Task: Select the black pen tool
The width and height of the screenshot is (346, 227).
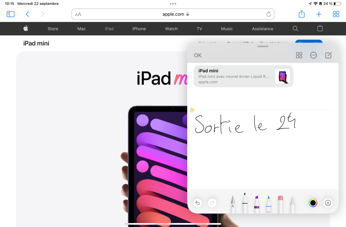Action: [x=245, y=203]
